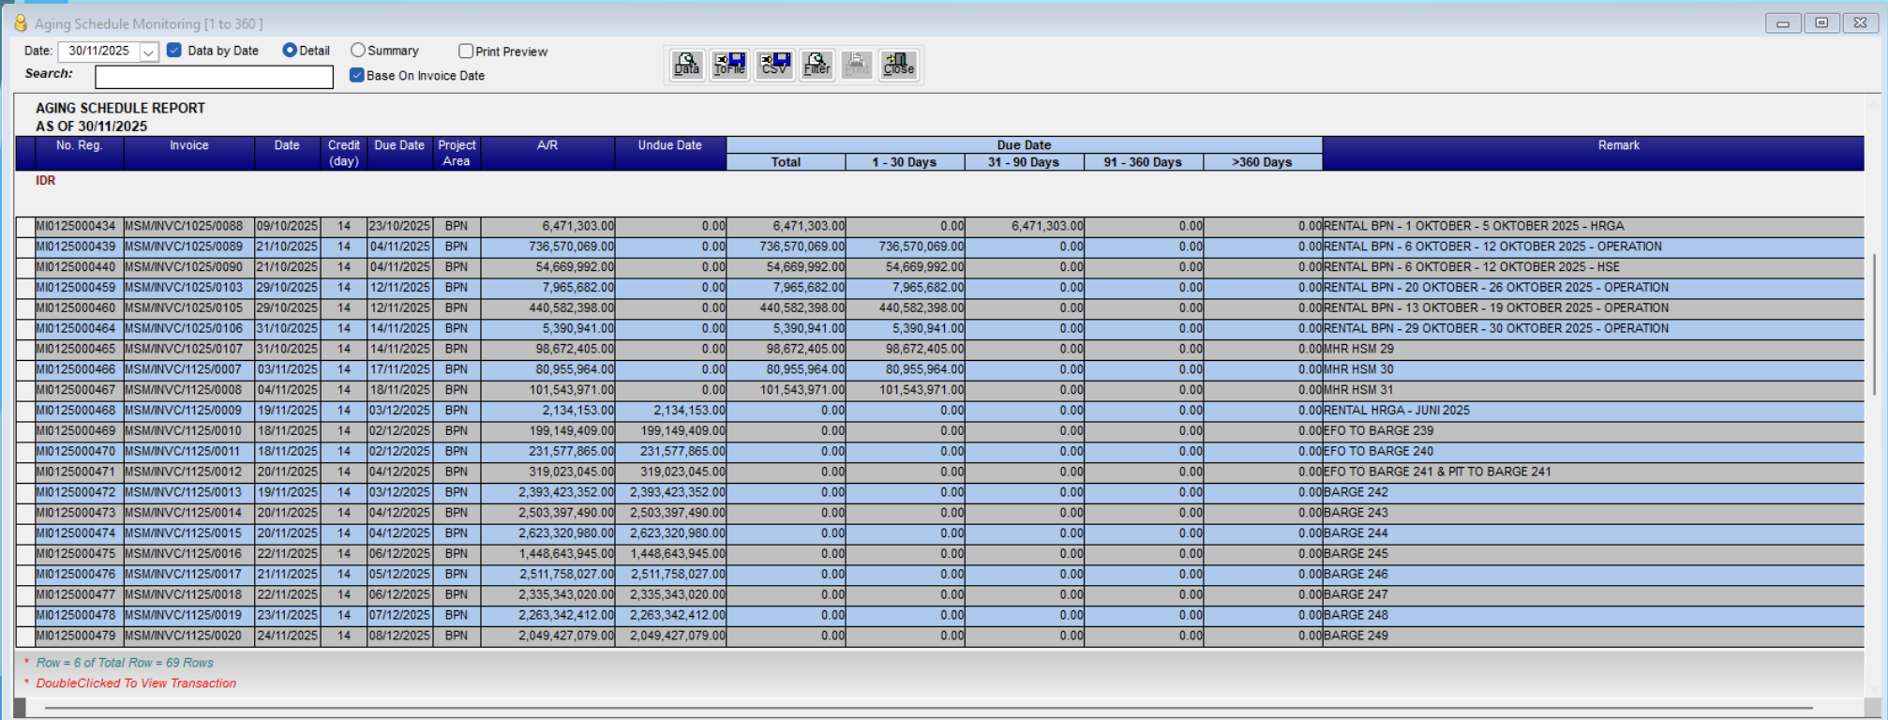The width and height of the screenshot is (1888, 720).
Task: Click the greyed-out Print toolbar button
Action: (x=857, y=65)
